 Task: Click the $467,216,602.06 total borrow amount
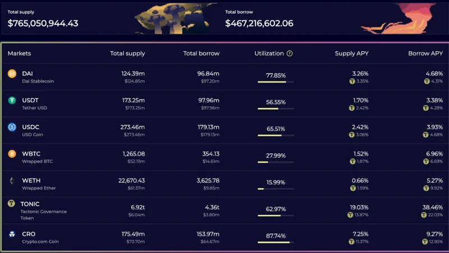click(259, 23)
